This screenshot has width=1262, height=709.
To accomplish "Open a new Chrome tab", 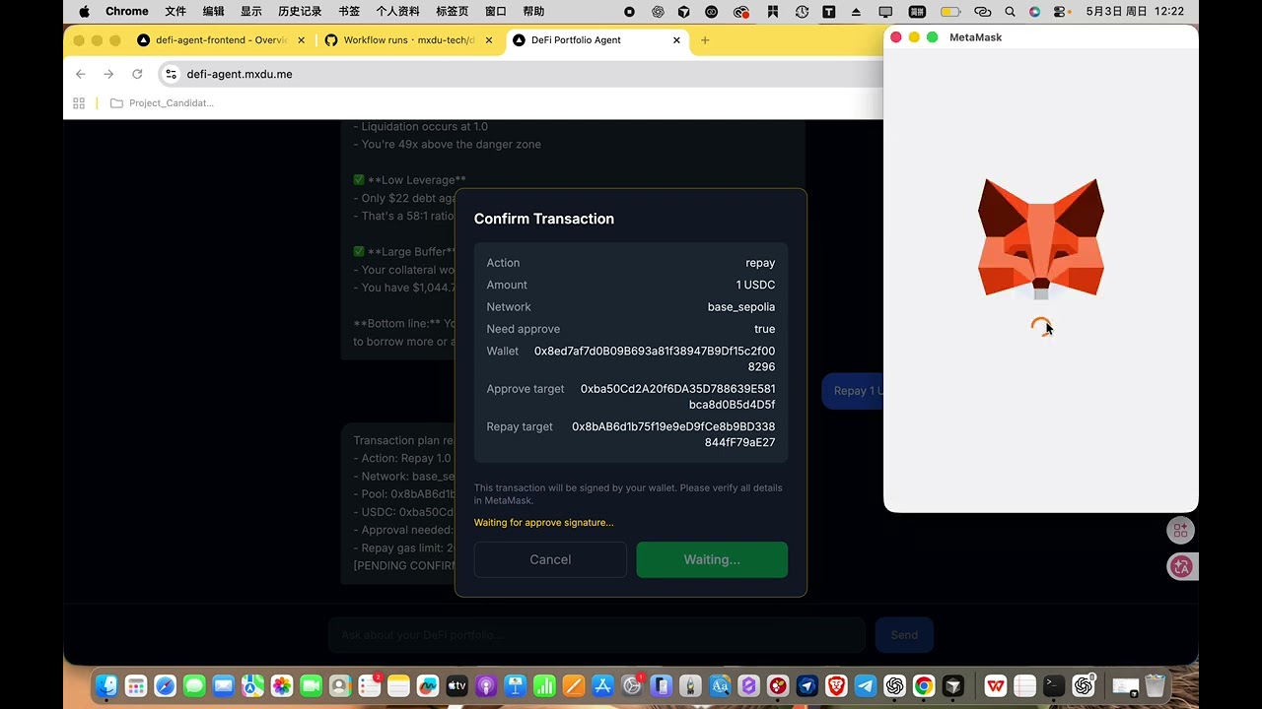I will (705, 40).
